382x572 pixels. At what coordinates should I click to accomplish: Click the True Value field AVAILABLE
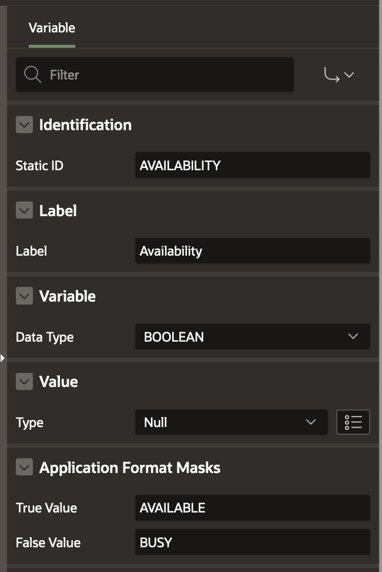click(x=252, y=508)
